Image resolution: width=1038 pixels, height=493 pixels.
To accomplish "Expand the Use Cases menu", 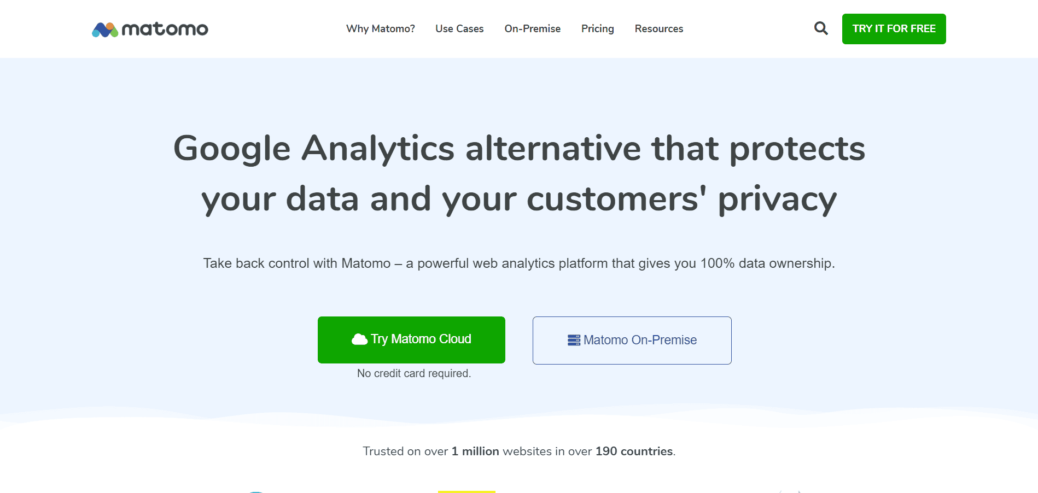I will point(459,28).
